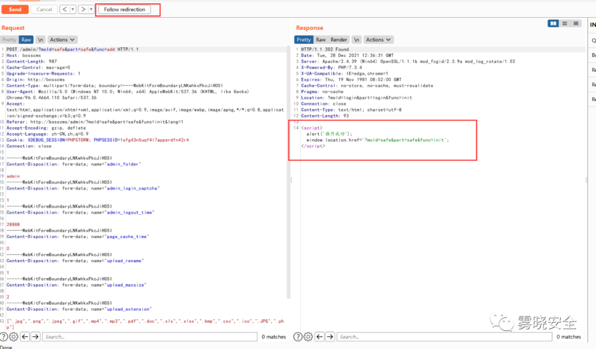Screen dimensions: 596x349
Task: Jump to previous Request search match
Action: 25,336
